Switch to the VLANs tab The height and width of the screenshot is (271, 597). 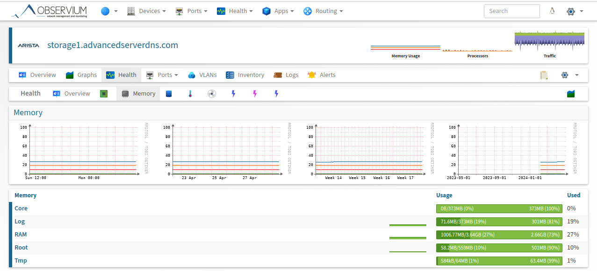(202, 75)
